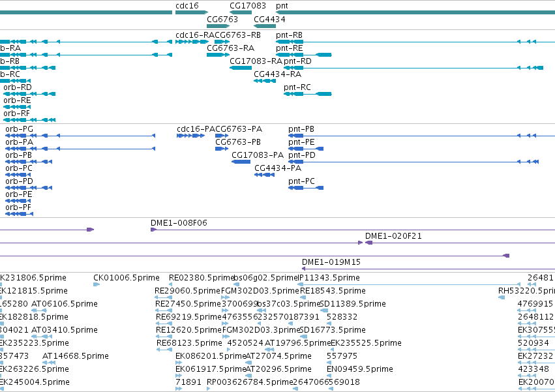Open the 557975 EST label
This screenshot has height=392, width=555.
click(x=342, y=356)
